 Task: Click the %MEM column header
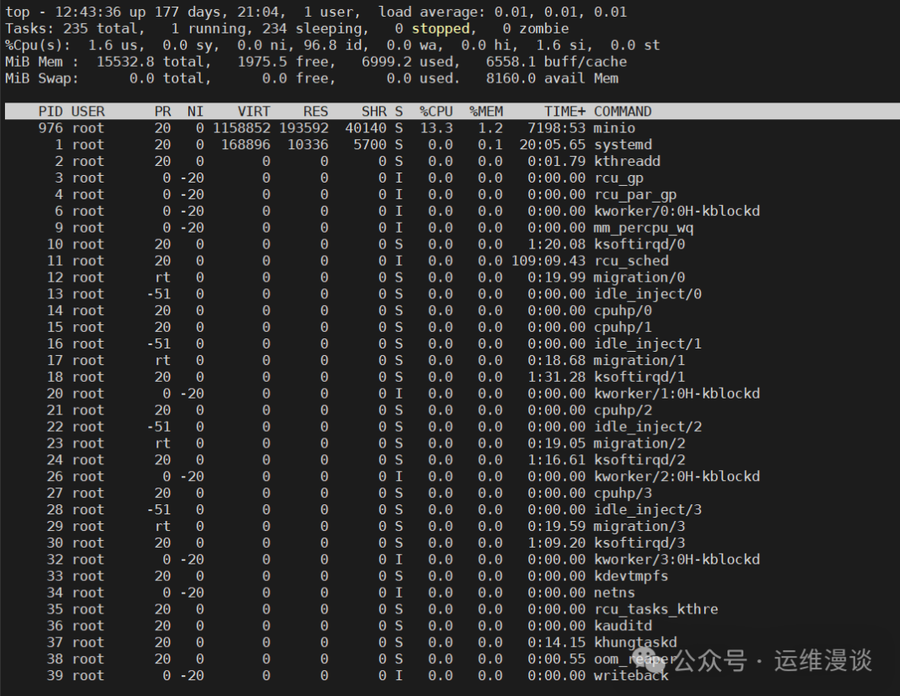point(486,111)
